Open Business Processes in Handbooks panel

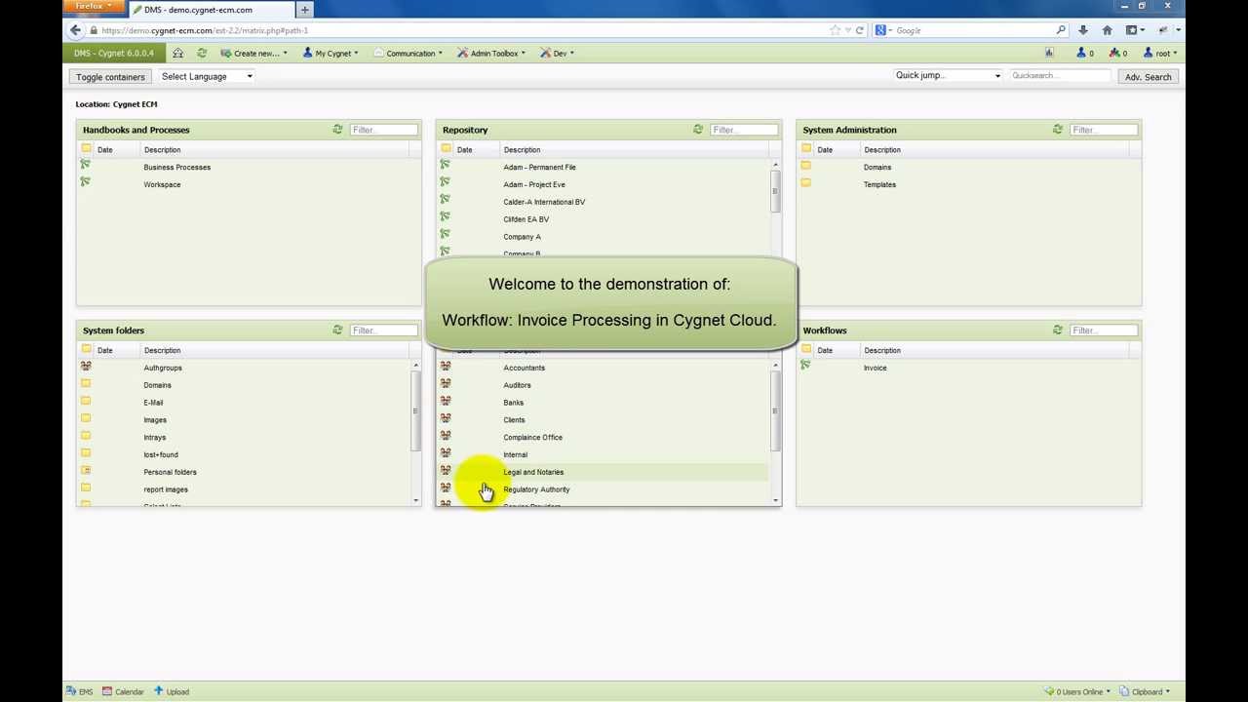[x=176, y=167]
